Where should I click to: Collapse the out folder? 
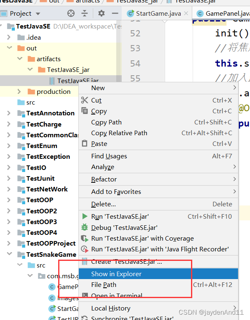coord(9,48)
